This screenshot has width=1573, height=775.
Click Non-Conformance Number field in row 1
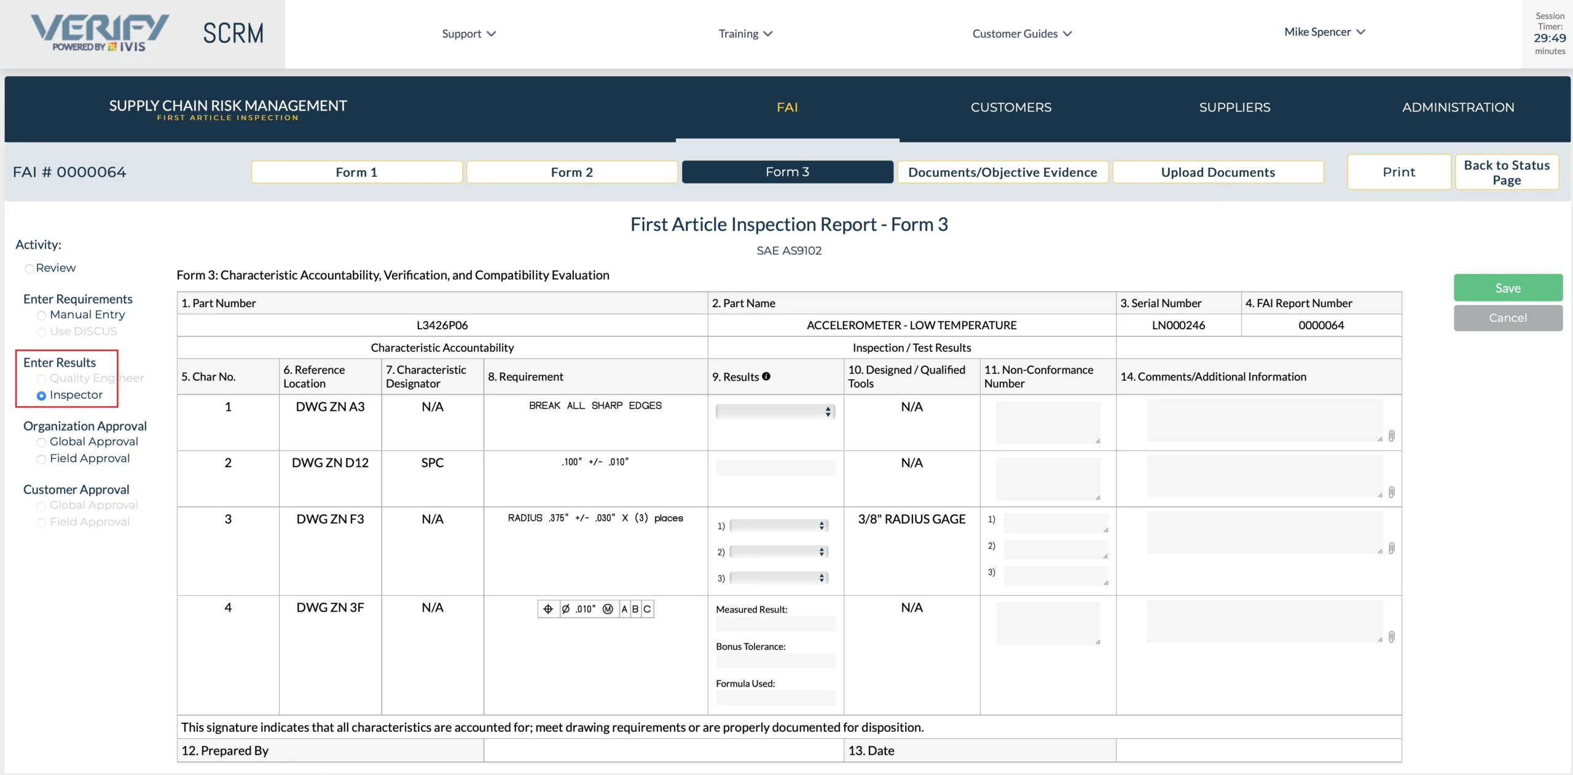(x=1048, y=423)
